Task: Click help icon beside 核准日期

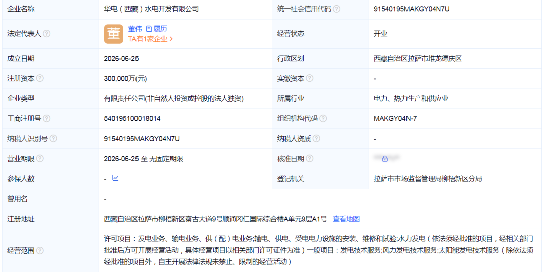Action: [309, 159]
